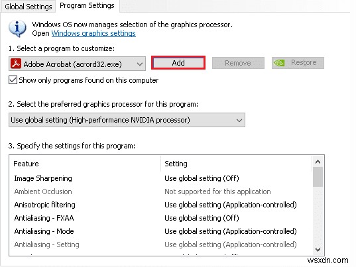Select the Anisotropic filtering setting value
This screenshot has height=267, width=356.
click(x=231, y=205)
